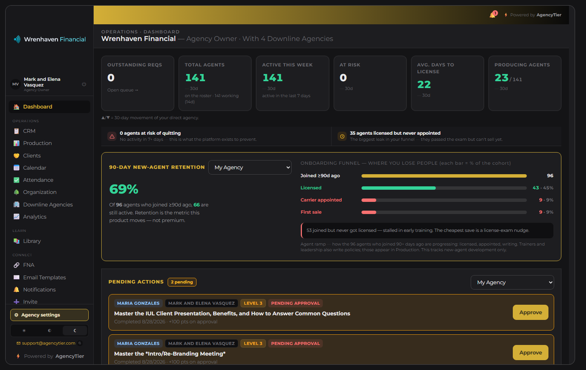The width and height of the screenshot is (586, 370).
Task: Click the Avg. Days to License card
Action: coord(448,83)
